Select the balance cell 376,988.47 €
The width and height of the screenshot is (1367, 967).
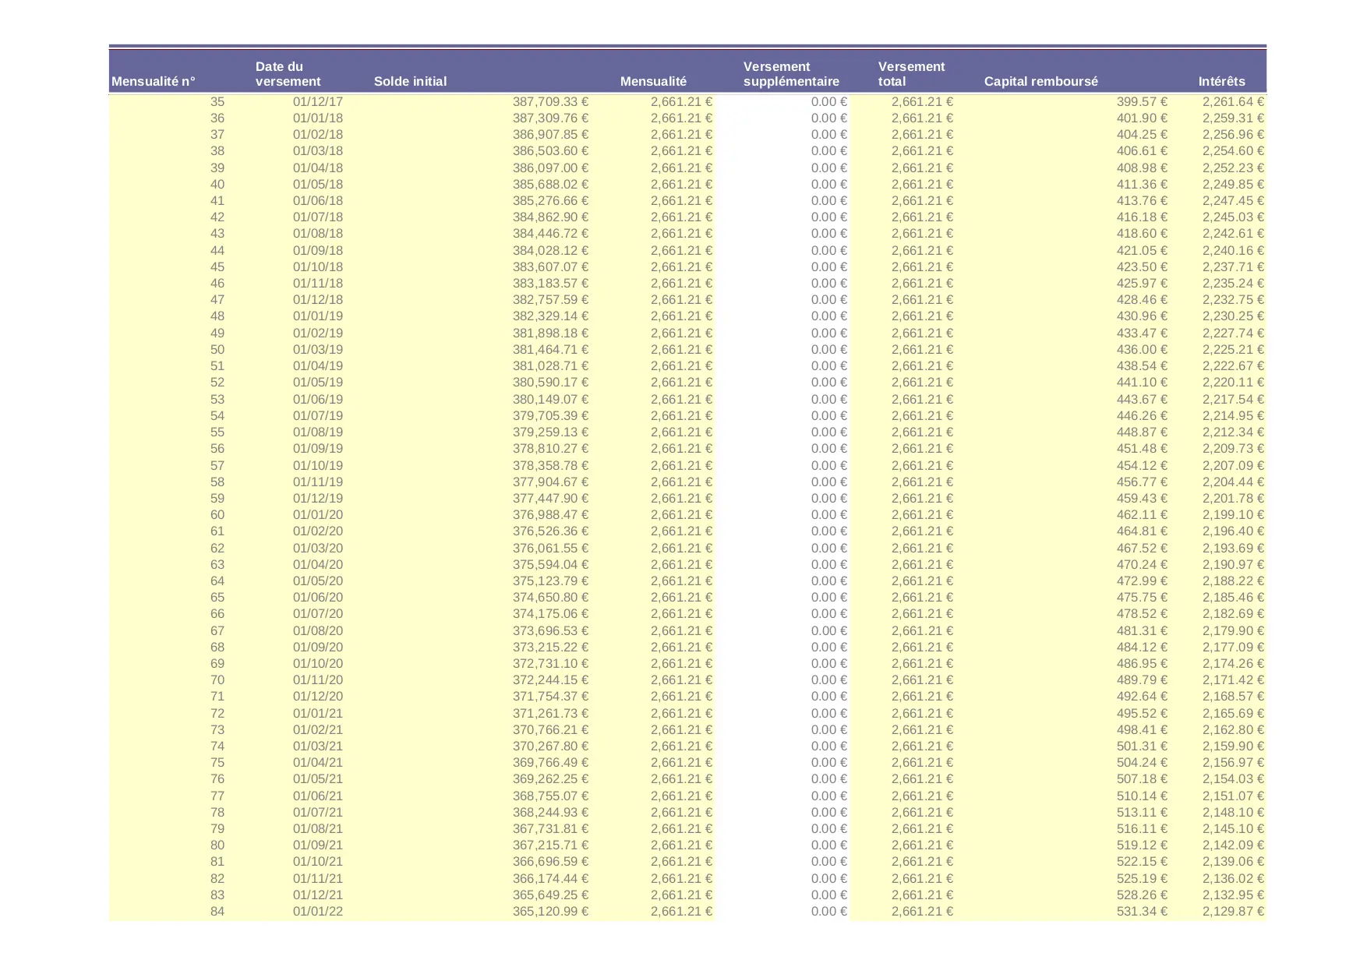[x=550, y=514]
